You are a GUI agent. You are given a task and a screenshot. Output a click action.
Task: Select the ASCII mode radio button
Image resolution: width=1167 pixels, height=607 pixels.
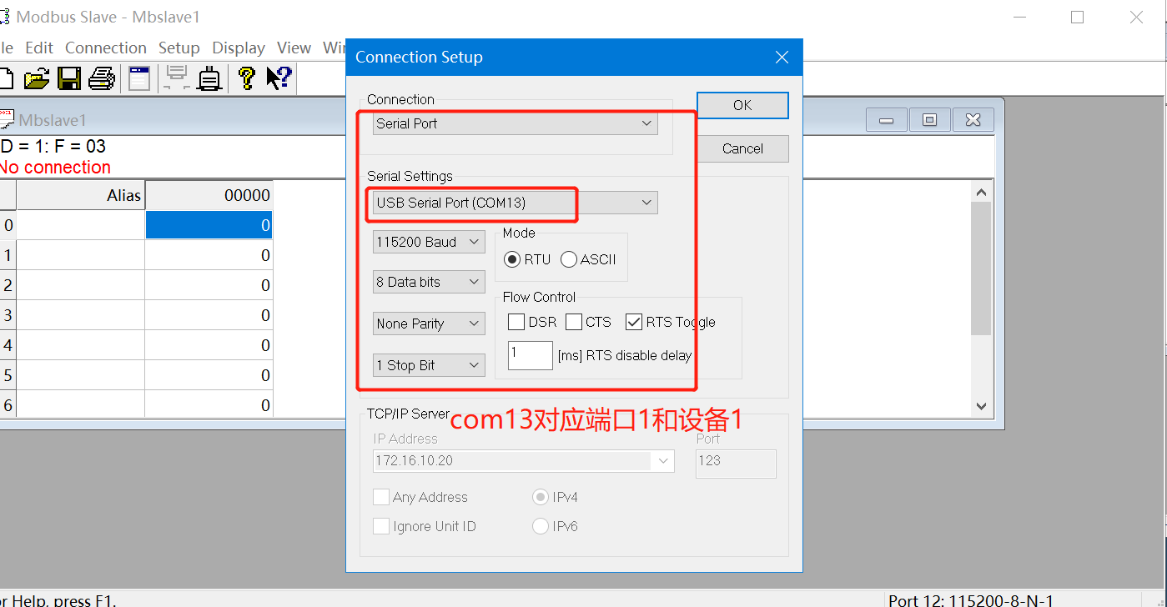click(570, 259)
